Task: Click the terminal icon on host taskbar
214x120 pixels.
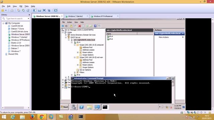Action: click(81, 117)
